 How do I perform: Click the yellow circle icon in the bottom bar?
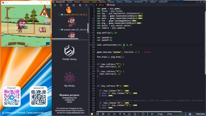click(92, 114)
